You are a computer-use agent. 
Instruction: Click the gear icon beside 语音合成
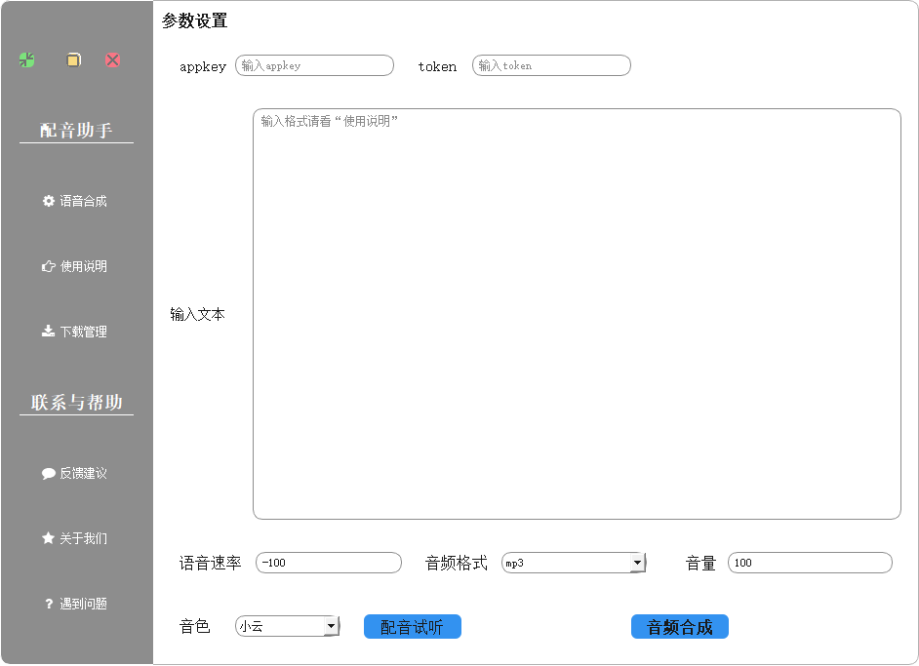tap(49, 201)
